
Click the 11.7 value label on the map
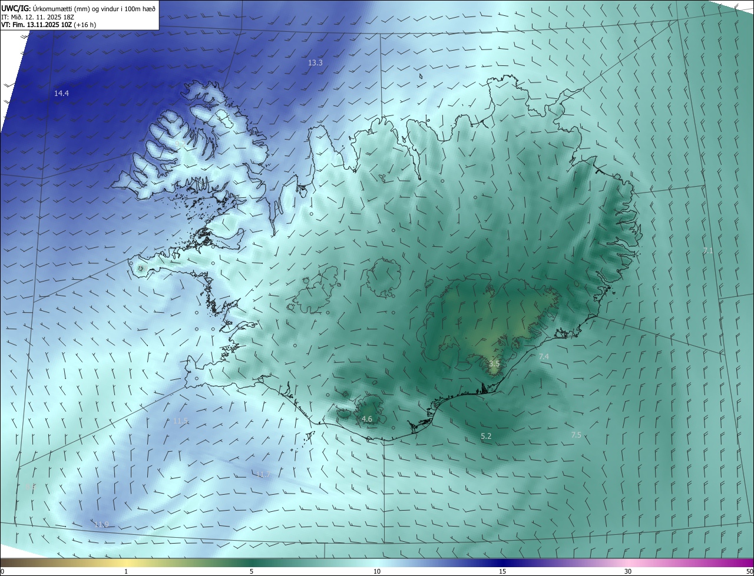tap(263, 475)
